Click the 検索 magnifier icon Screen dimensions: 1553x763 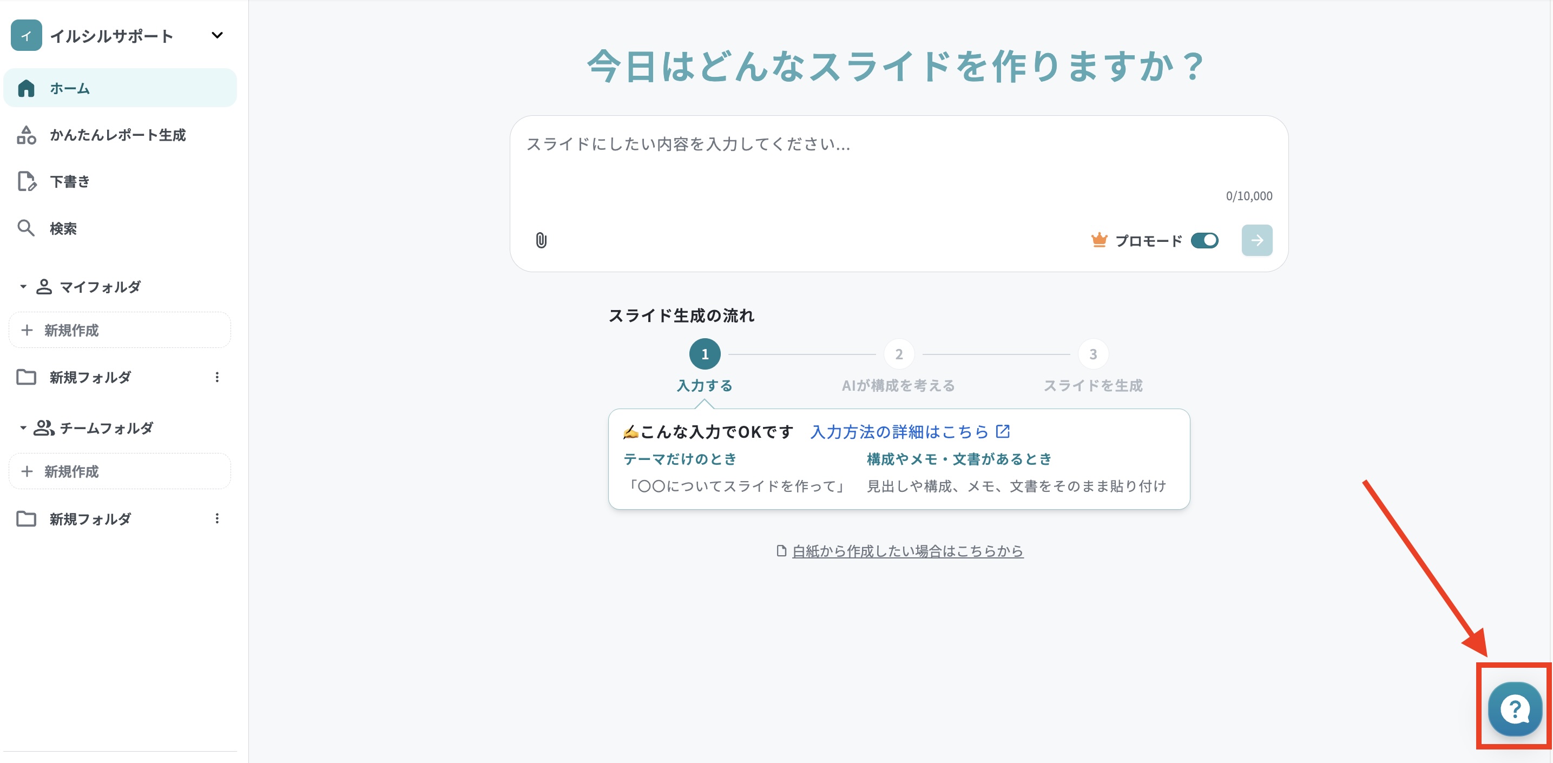pos(26,228)
